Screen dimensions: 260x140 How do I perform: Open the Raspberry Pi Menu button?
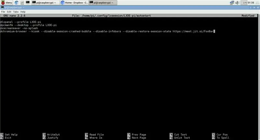(6, 3)
